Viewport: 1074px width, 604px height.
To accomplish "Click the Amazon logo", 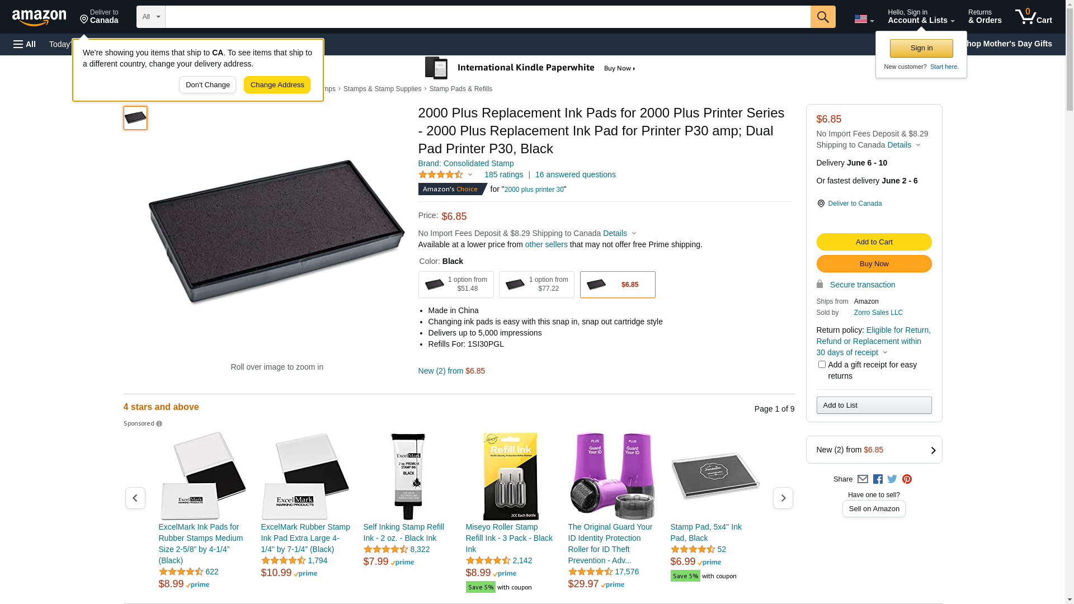I will [x=39, y=18].
